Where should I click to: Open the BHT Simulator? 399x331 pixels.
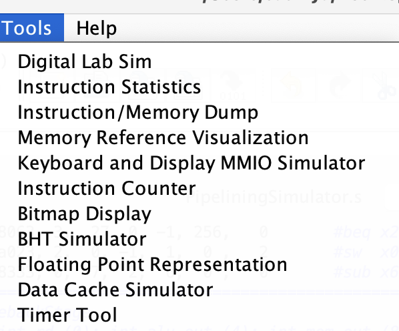point(82,239)
